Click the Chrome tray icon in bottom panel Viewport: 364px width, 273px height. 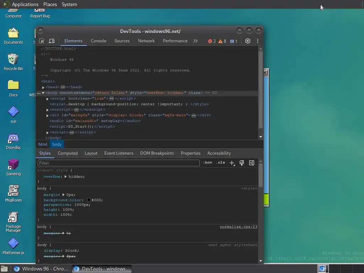(x=323, y=269)
